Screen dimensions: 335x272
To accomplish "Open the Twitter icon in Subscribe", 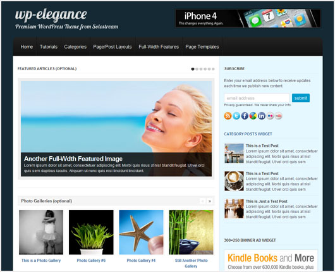I will click(236, 116).
